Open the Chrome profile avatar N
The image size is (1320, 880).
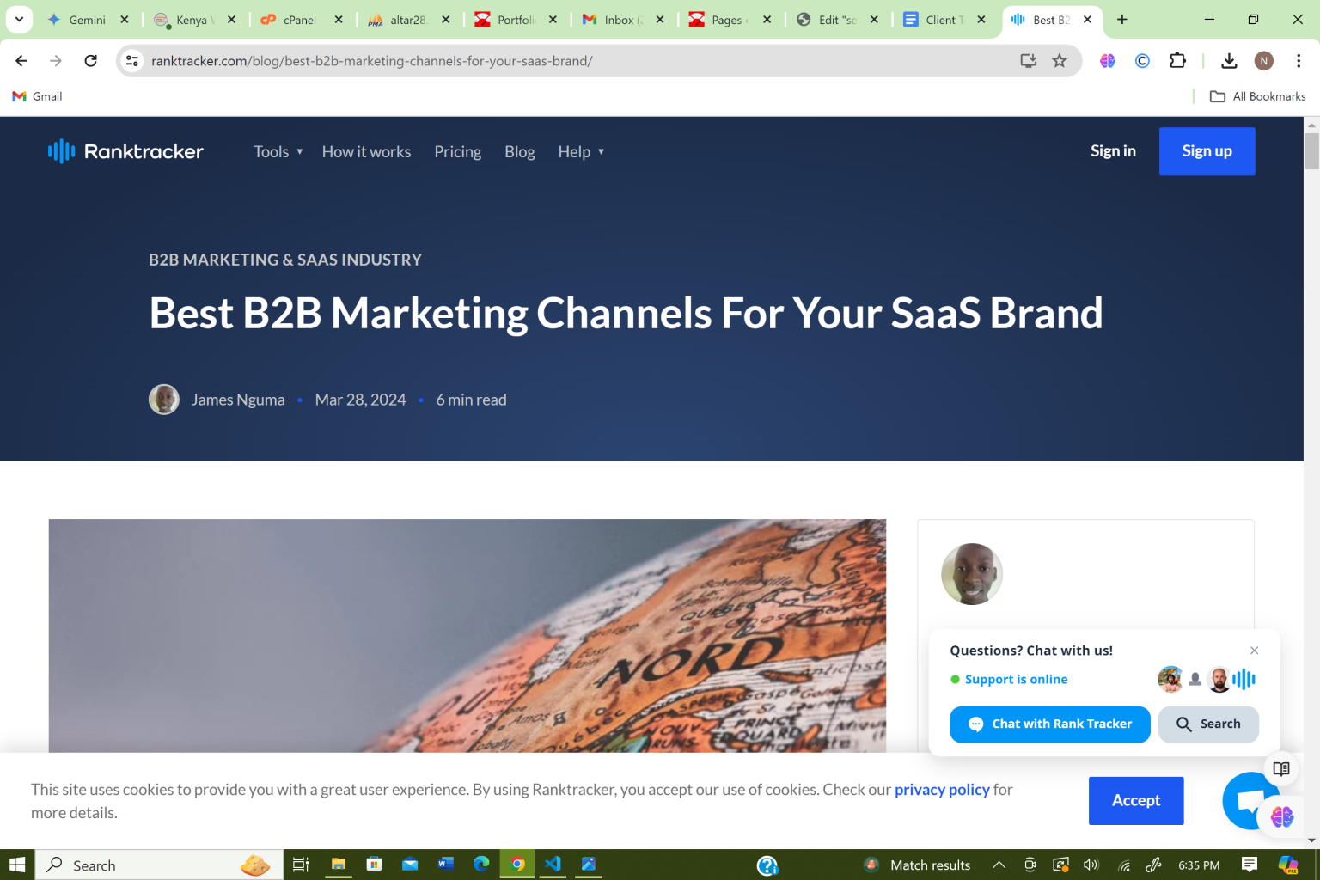(x=1263, y=60)
